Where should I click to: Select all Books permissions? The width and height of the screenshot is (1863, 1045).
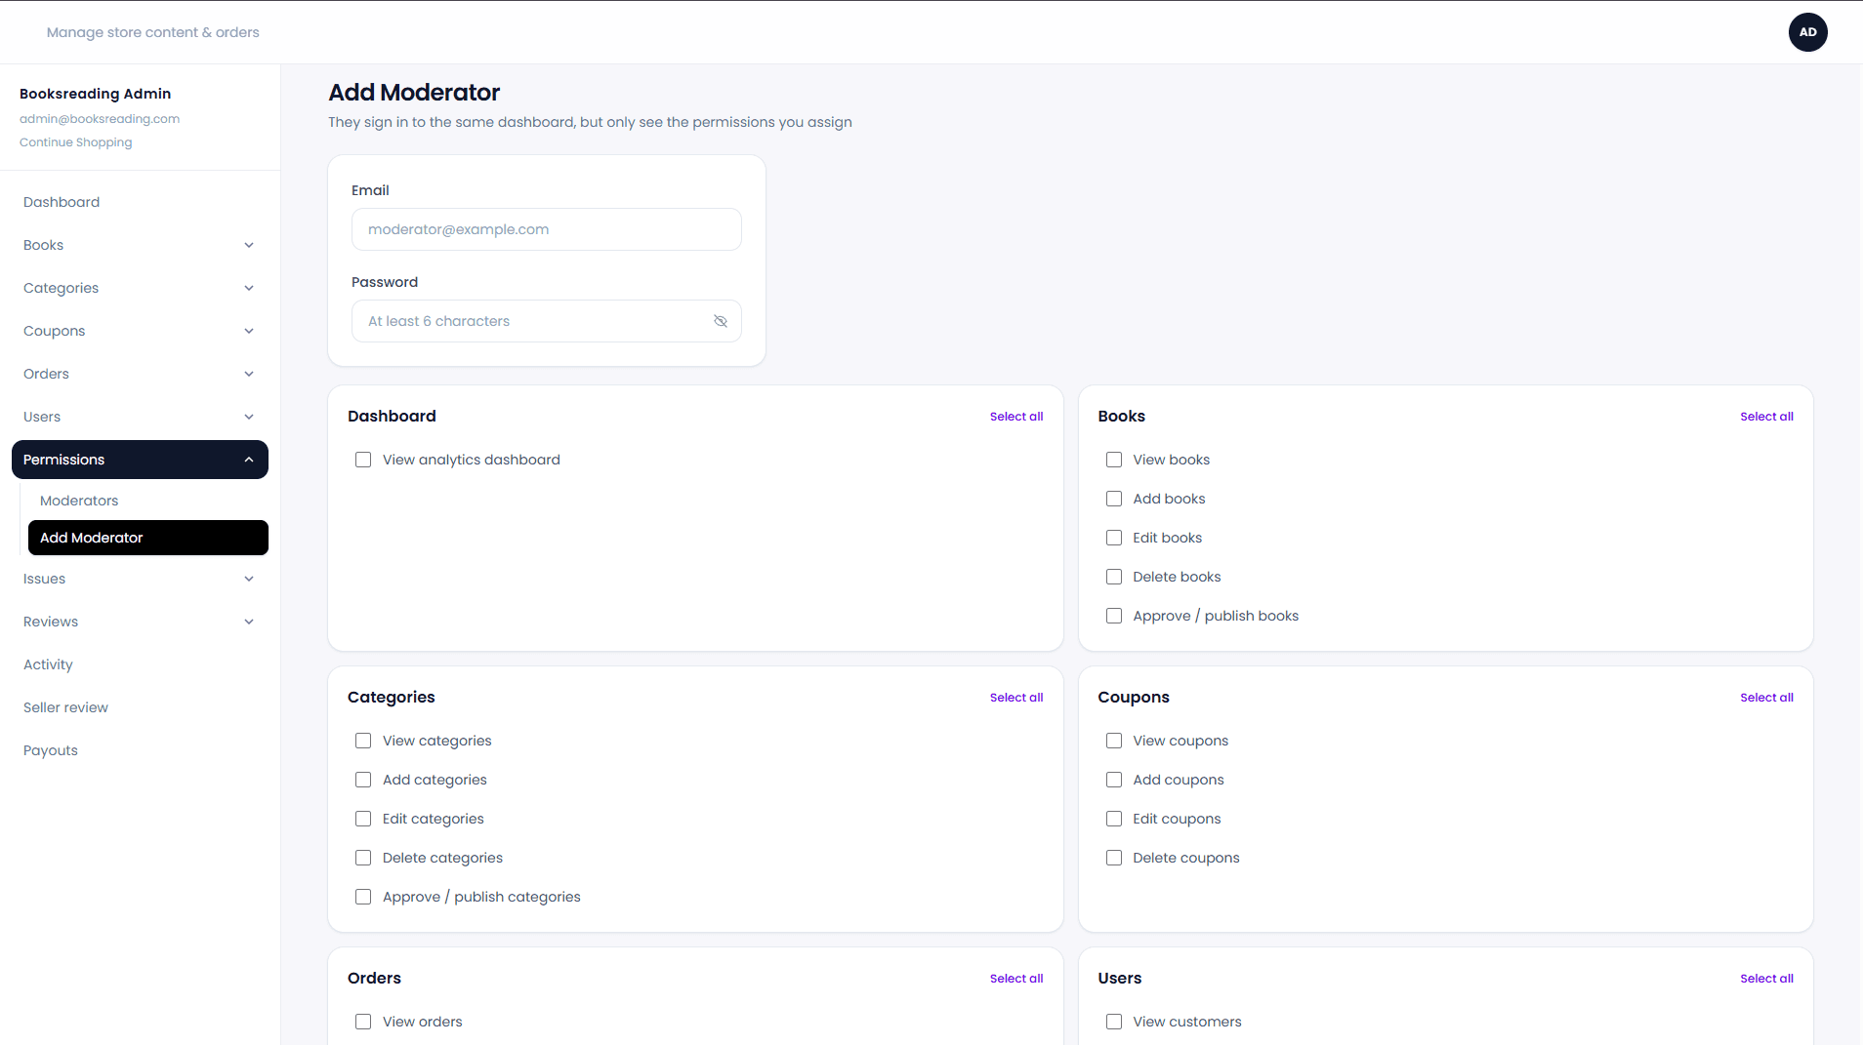pos(1766,417)
